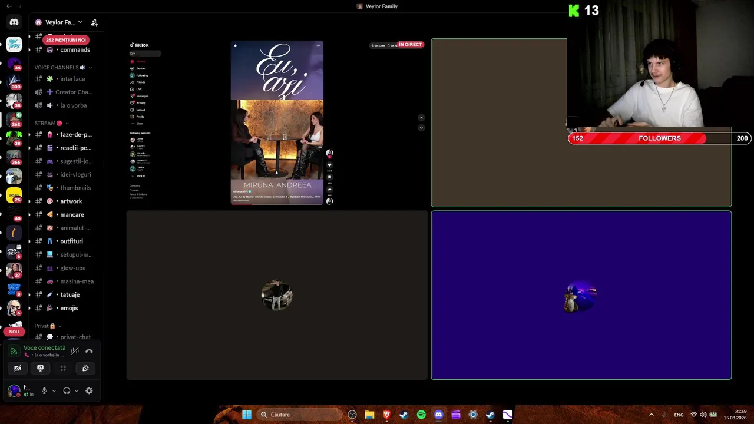Screen dimensions: 754x424
Task: Open Discord direct messages home icon
Action: pyautogui.click(x=14, y=22)
